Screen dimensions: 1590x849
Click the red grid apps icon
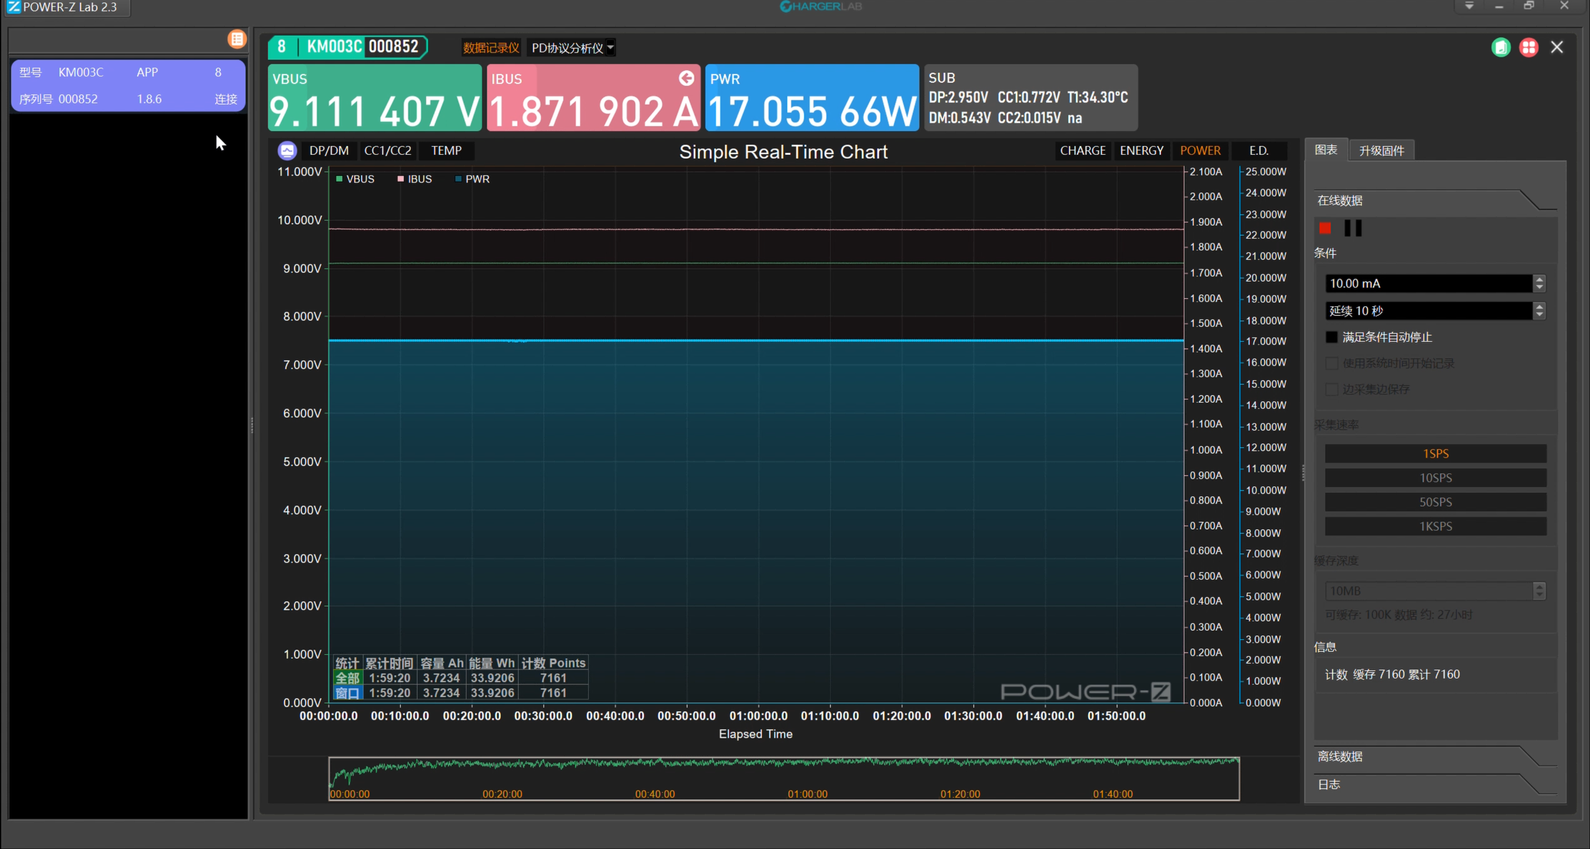(1528, 47)
